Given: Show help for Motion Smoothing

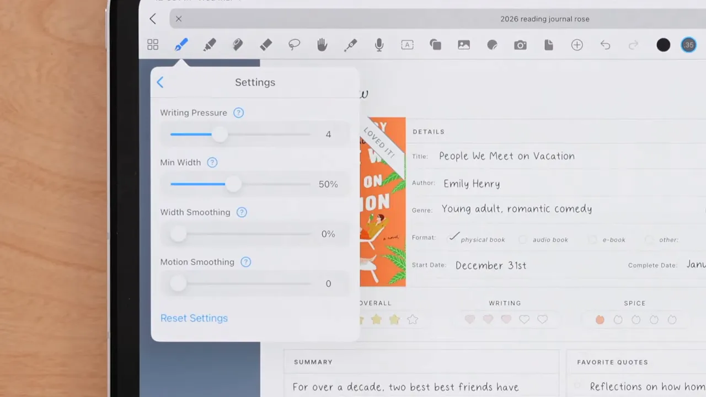Looking at the screenshot, I should pos(246,262).
